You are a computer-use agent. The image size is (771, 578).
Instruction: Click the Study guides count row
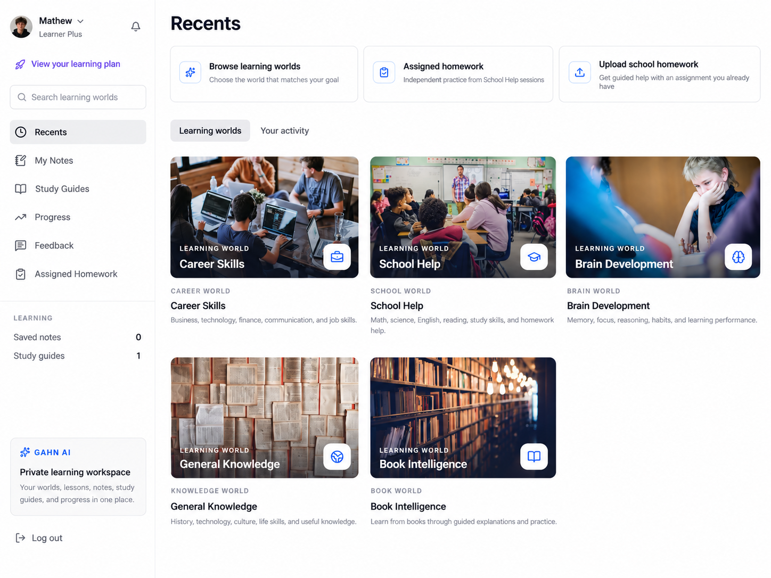click(x=78, y=356)
